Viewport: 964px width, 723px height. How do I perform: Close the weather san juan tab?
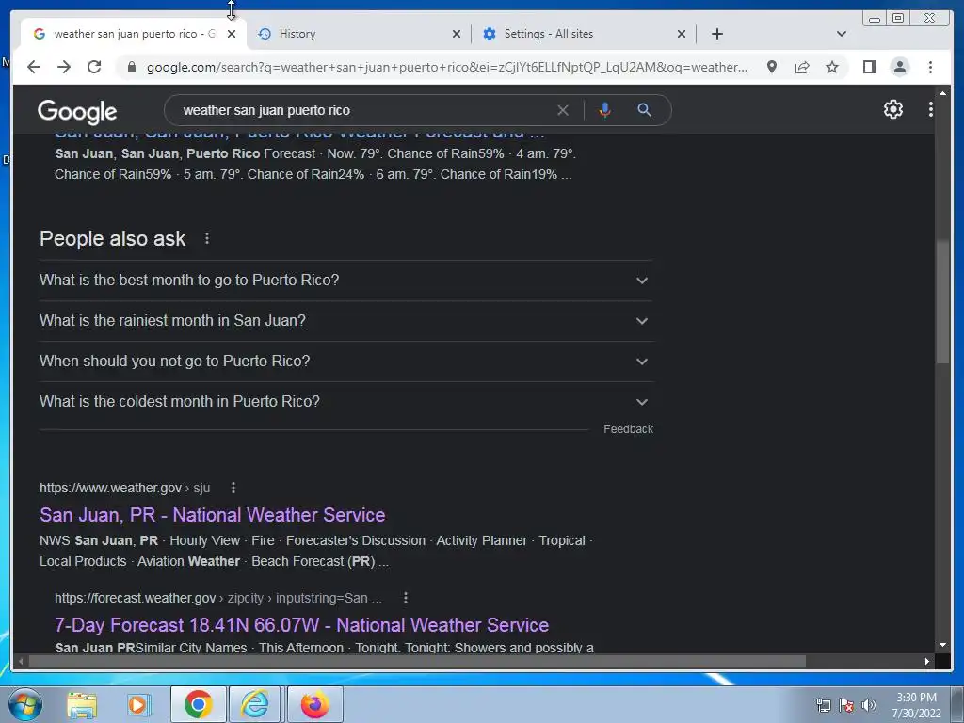click(232, 34)
